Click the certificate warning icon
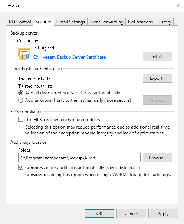 pos(24,54)
